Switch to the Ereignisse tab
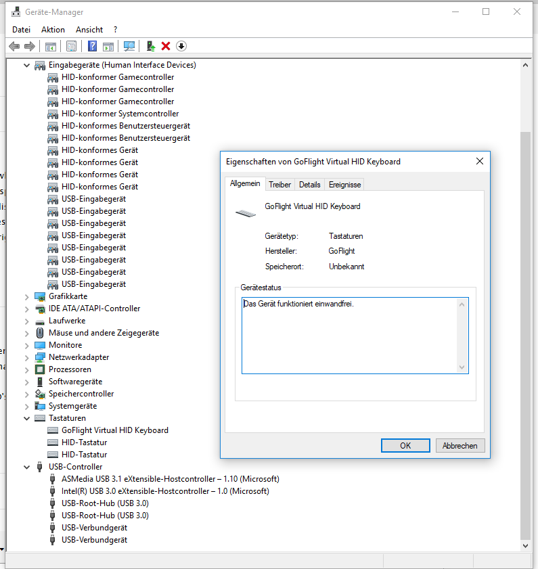The width and height of the screenshot is (538, 569). point(344,185)
